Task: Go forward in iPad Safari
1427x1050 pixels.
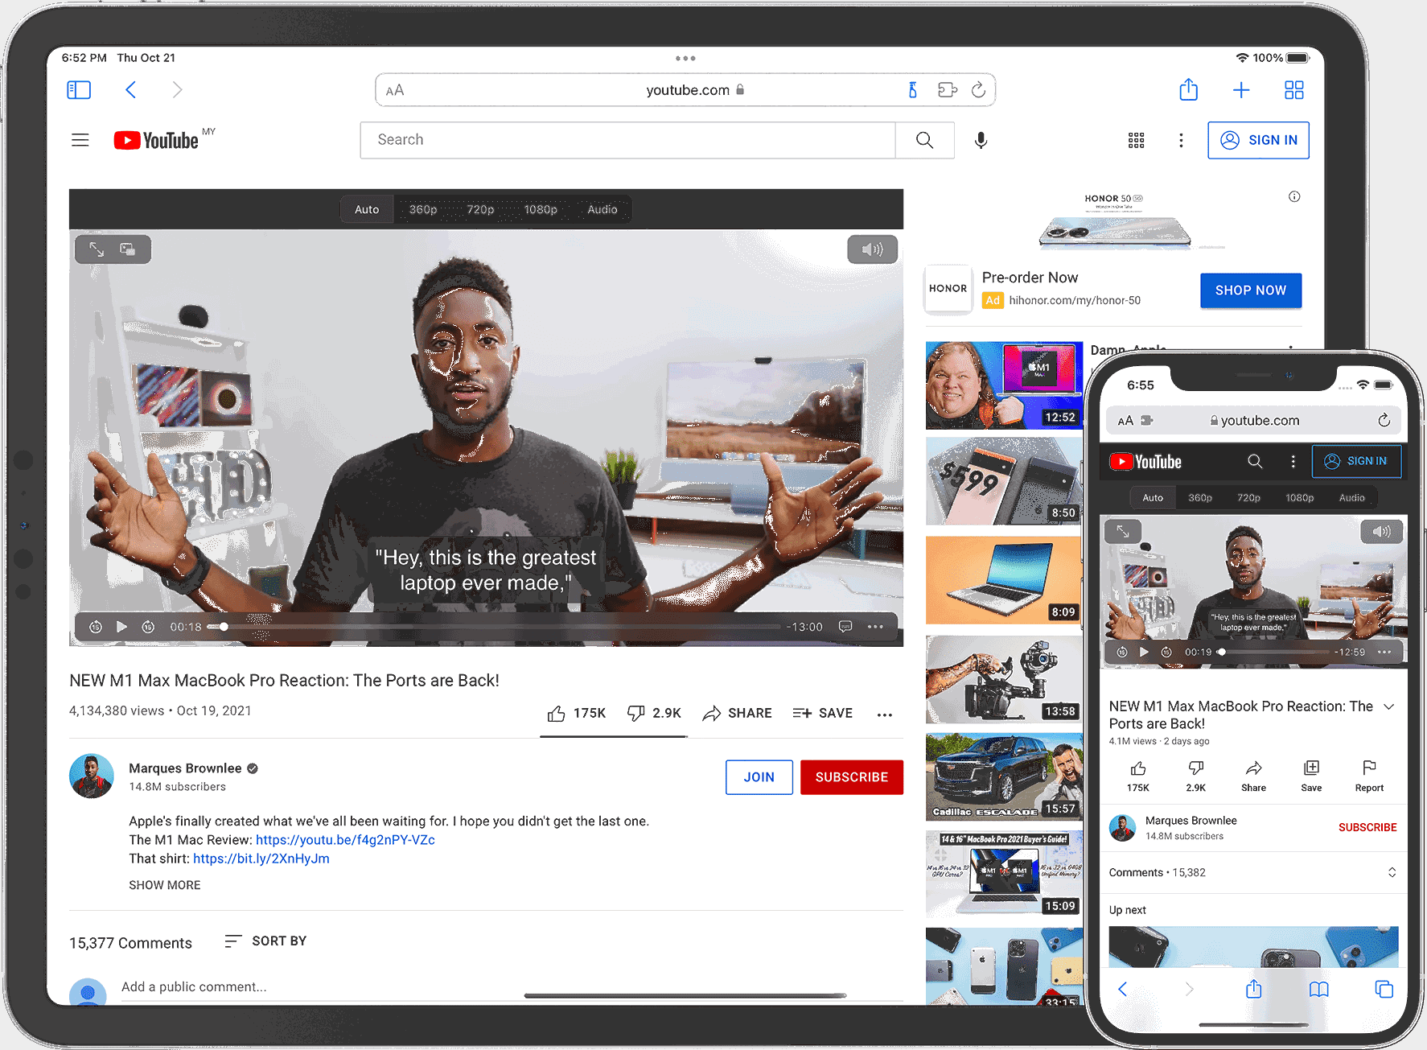Action: click(x=177, y=90)
